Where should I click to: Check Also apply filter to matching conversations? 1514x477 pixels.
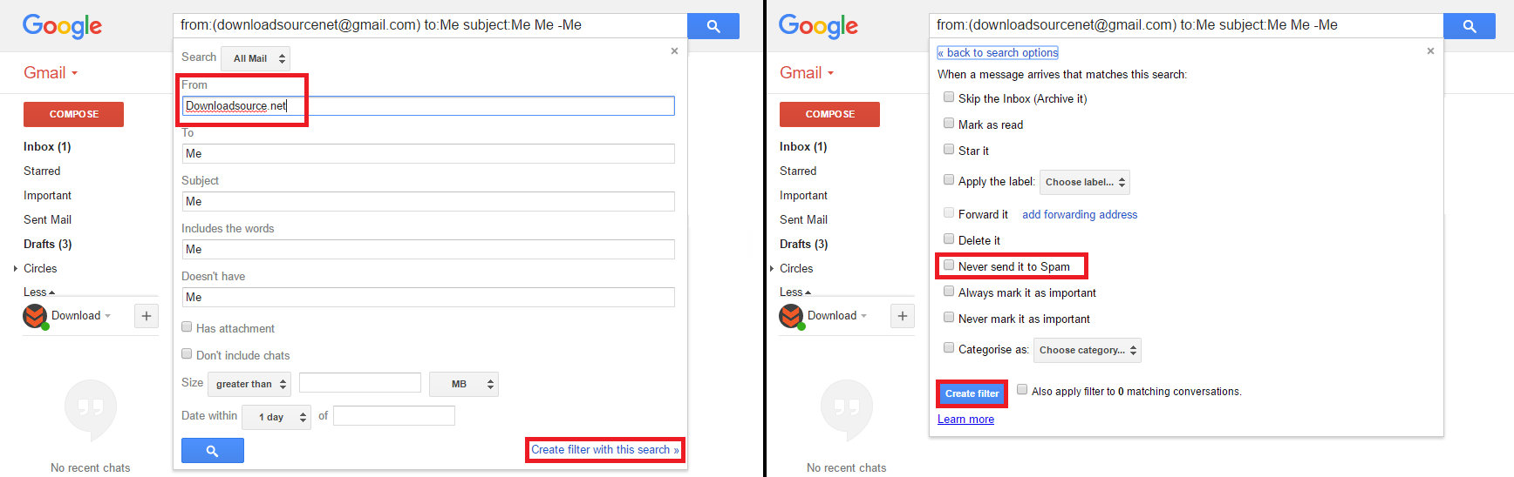[x=1022, y=390]
